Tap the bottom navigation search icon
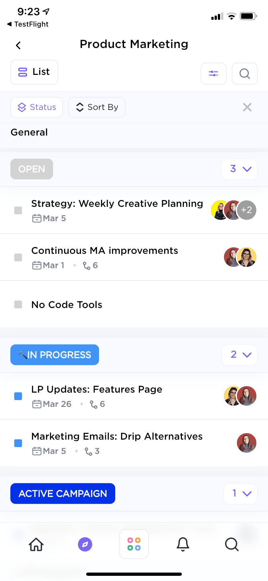 232,544
